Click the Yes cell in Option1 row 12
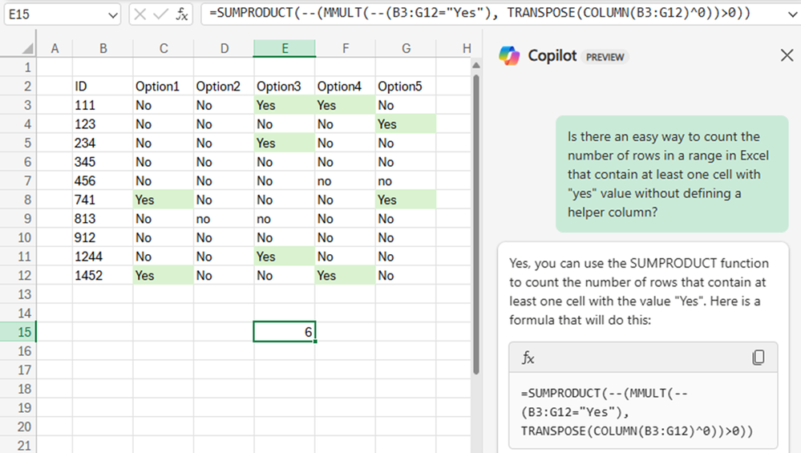The image size is (801, 453). 164,275
